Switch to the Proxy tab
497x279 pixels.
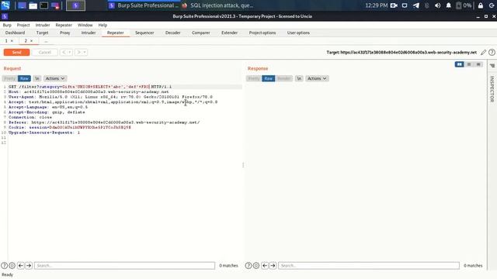tap(65, 33)
